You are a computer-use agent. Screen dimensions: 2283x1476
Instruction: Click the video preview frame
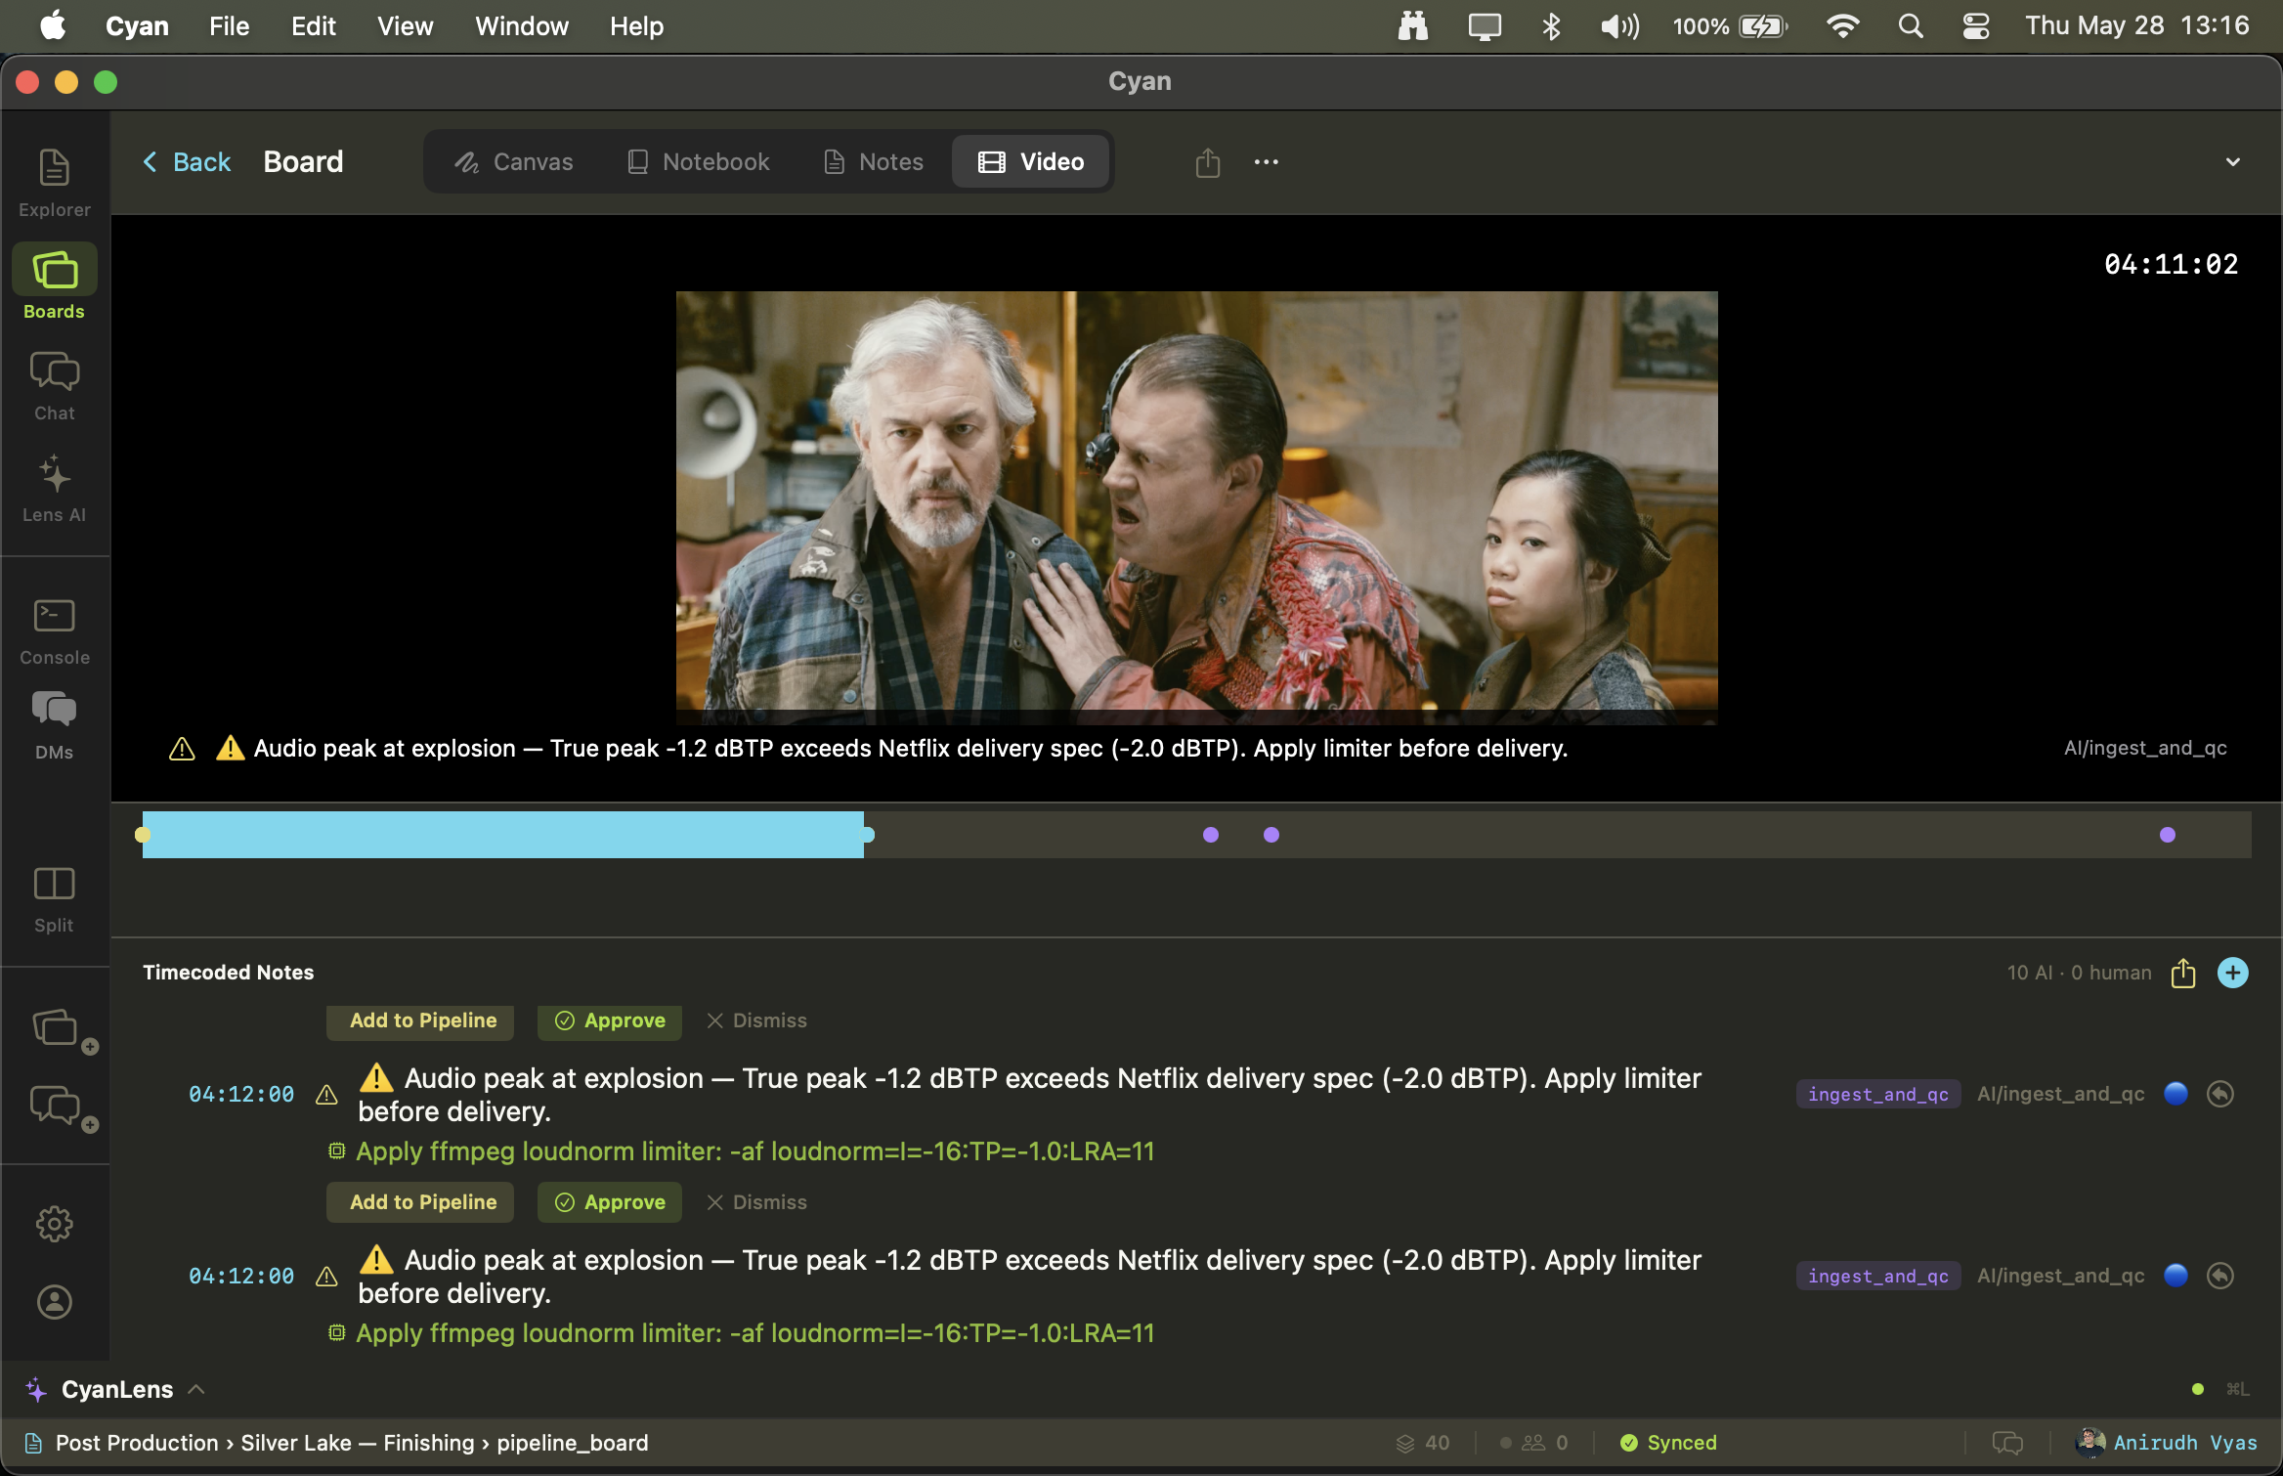coord(1197,508)
